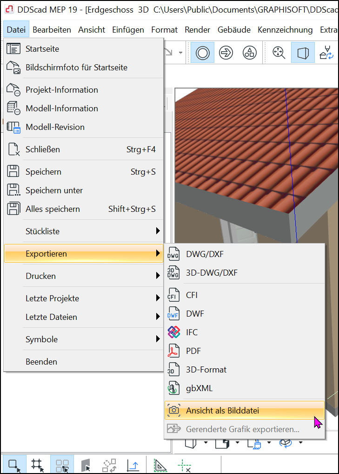Toggle the multi-object select tool

[62, 465]
